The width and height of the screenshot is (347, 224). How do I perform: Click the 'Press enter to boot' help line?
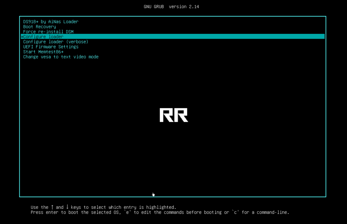point(160,212)
